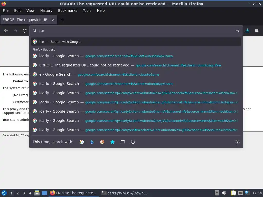Screen dimensions: 263x197
Task: Open the File menu
Action: 6,11
